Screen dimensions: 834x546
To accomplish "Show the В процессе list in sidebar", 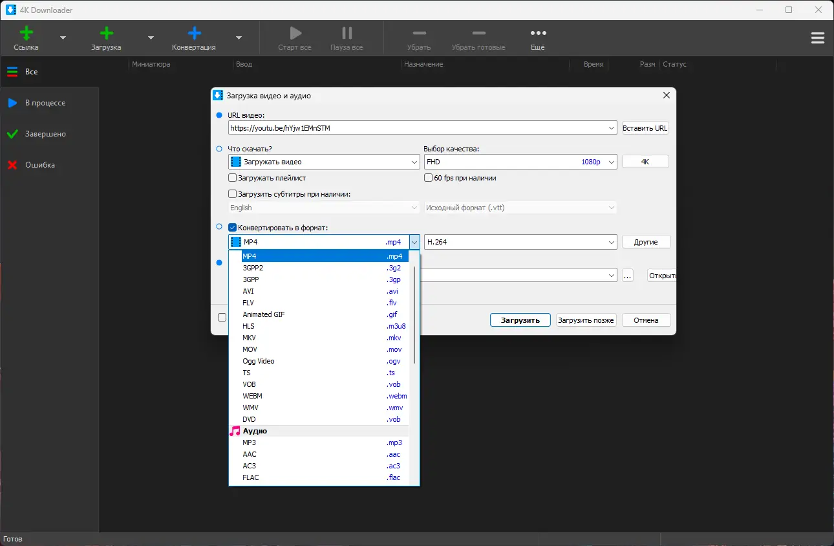I will [45, 103].
